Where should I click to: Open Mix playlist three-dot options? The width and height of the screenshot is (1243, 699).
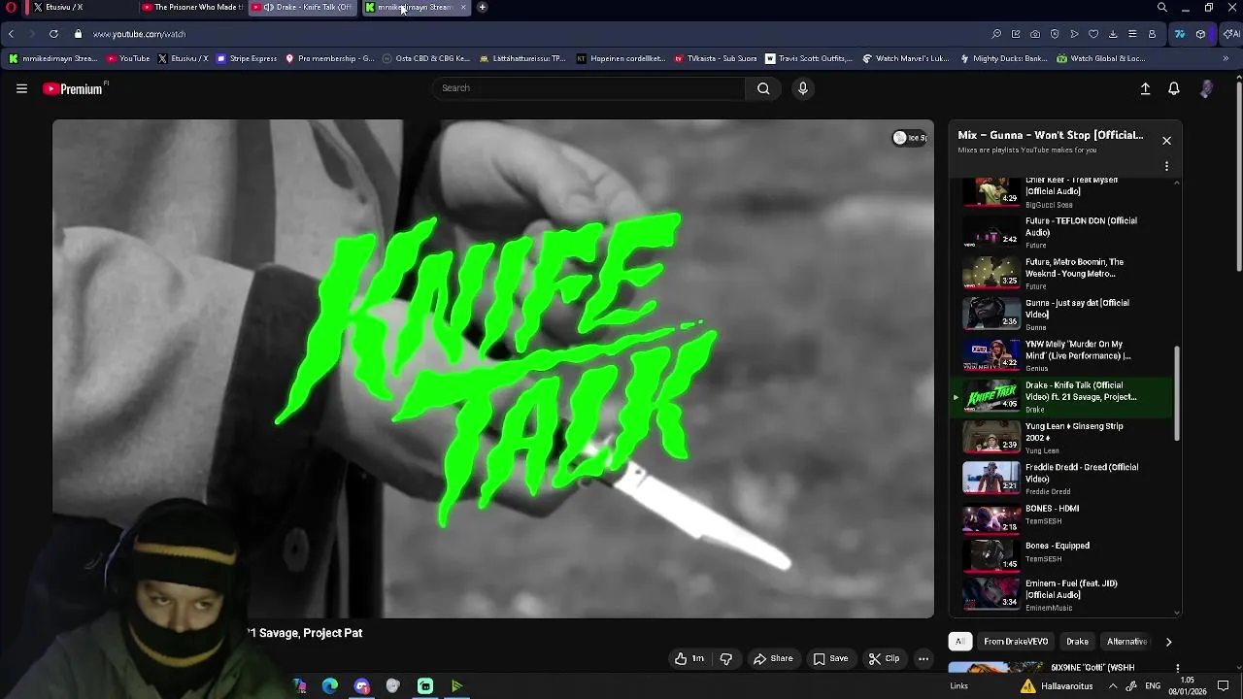(1166, 166)
